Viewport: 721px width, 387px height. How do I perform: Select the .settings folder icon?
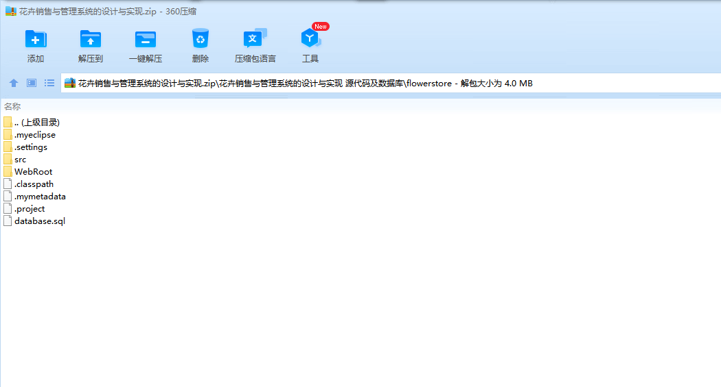8,147
